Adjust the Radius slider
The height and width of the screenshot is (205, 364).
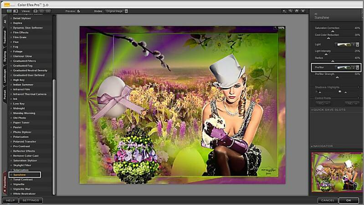pyautogui.click(x=333, y=61)
